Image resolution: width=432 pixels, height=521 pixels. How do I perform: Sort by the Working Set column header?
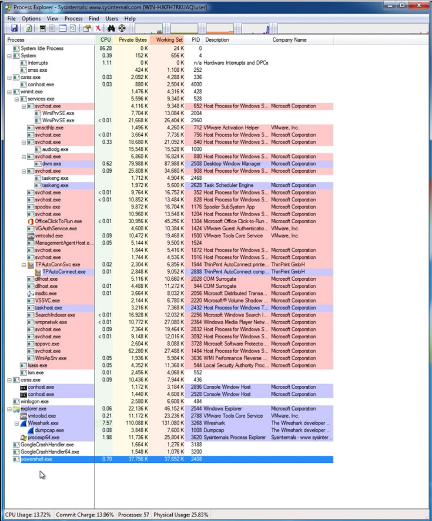(x=168, y=40)
